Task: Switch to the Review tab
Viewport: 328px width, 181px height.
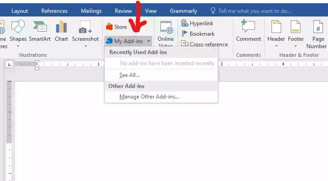Action: point(123,11)
